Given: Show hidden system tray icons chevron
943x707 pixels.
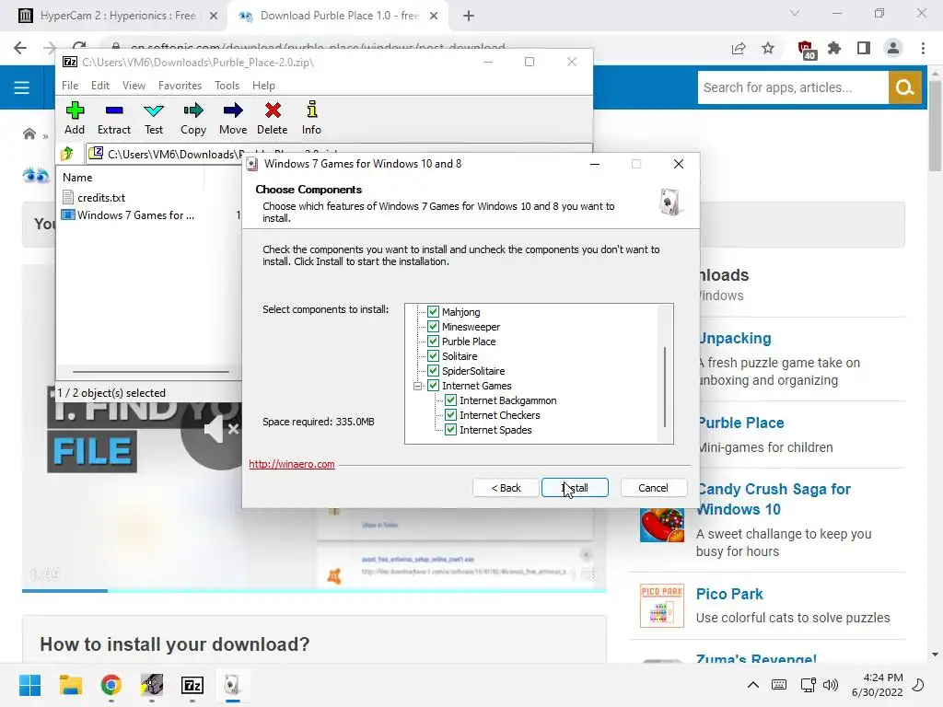Looking at the screenshot, I should 753,685.
